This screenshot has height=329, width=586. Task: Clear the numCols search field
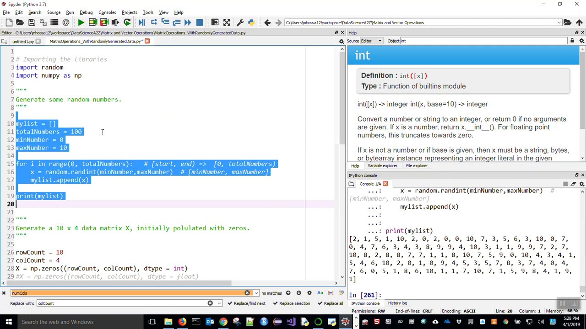(x=247, y=293)
